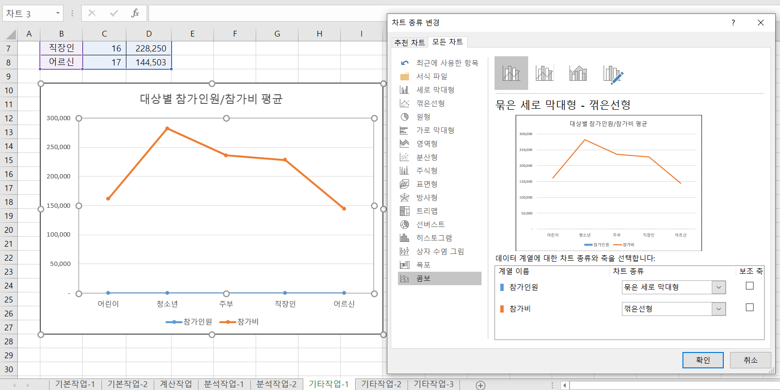Select 방사형 radar chart category
Image resolution: width=780 pixels, height=390 pixels.
coord(426,198)
